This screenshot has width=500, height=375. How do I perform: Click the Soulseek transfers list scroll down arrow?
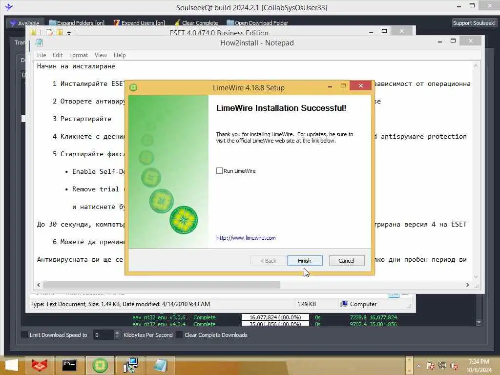pos(479,323)
